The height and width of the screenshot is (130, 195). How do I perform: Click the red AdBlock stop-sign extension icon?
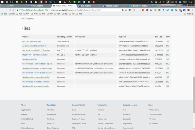[x=188, y=10]
